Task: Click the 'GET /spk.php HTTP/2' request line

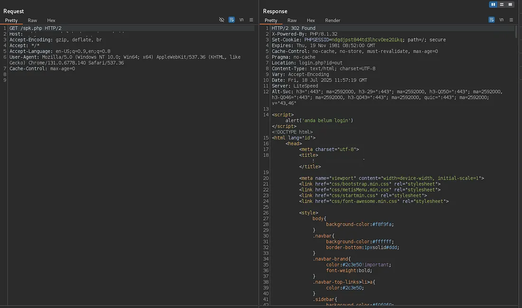Action: point(35,28)
